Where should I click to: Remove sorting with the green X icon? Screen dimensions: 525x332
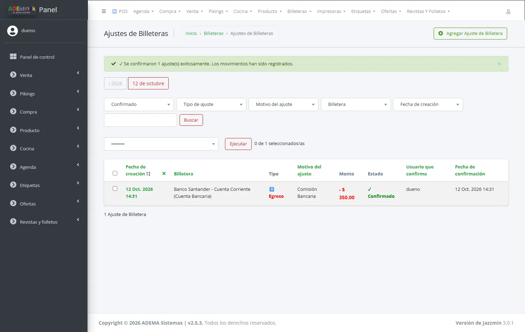click(x=164, y=173)
